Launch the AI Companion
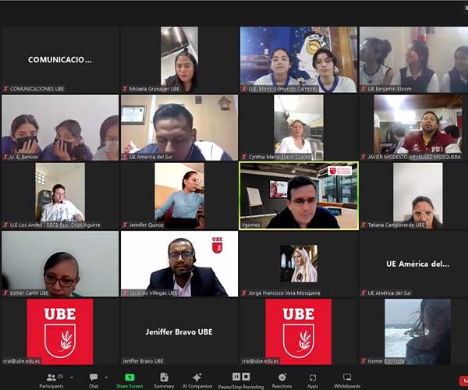The width and height of the screenshot is (468, 390). click(x=197, y=381)
